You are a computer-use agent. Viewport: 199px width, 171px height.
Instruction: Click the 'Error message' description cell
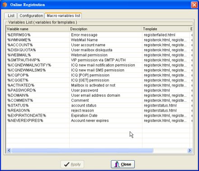(x=84, y=35)
